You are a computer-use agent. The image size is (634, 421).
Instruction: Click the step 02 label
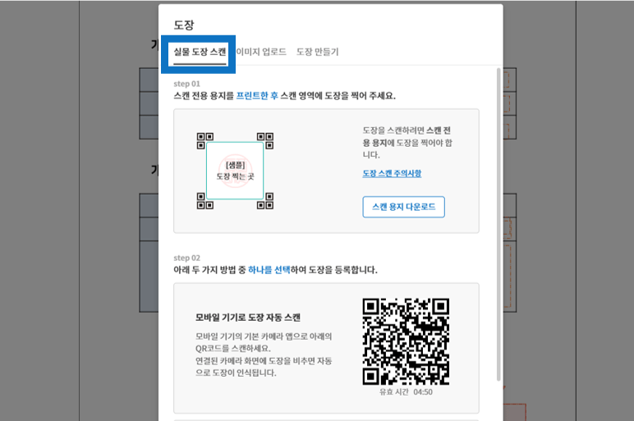coord(186,258)
